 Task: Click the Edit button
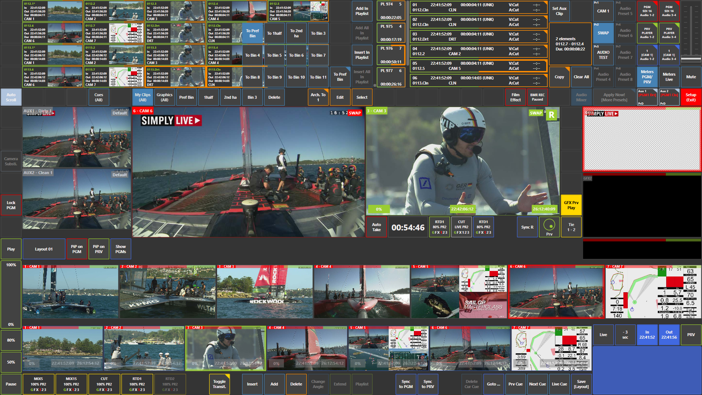click(x=340, y=97)
